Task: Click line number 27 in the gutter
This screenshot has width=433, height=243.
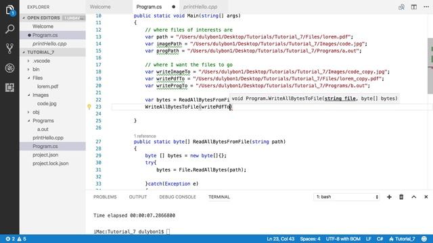Action: point(98,142)
